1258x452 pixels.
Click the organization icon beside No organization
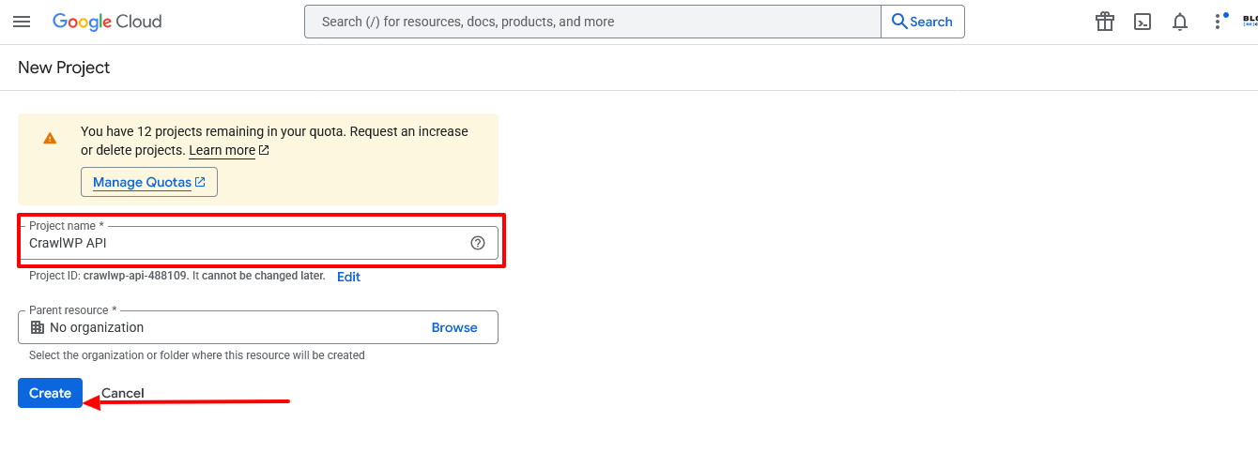38,327
